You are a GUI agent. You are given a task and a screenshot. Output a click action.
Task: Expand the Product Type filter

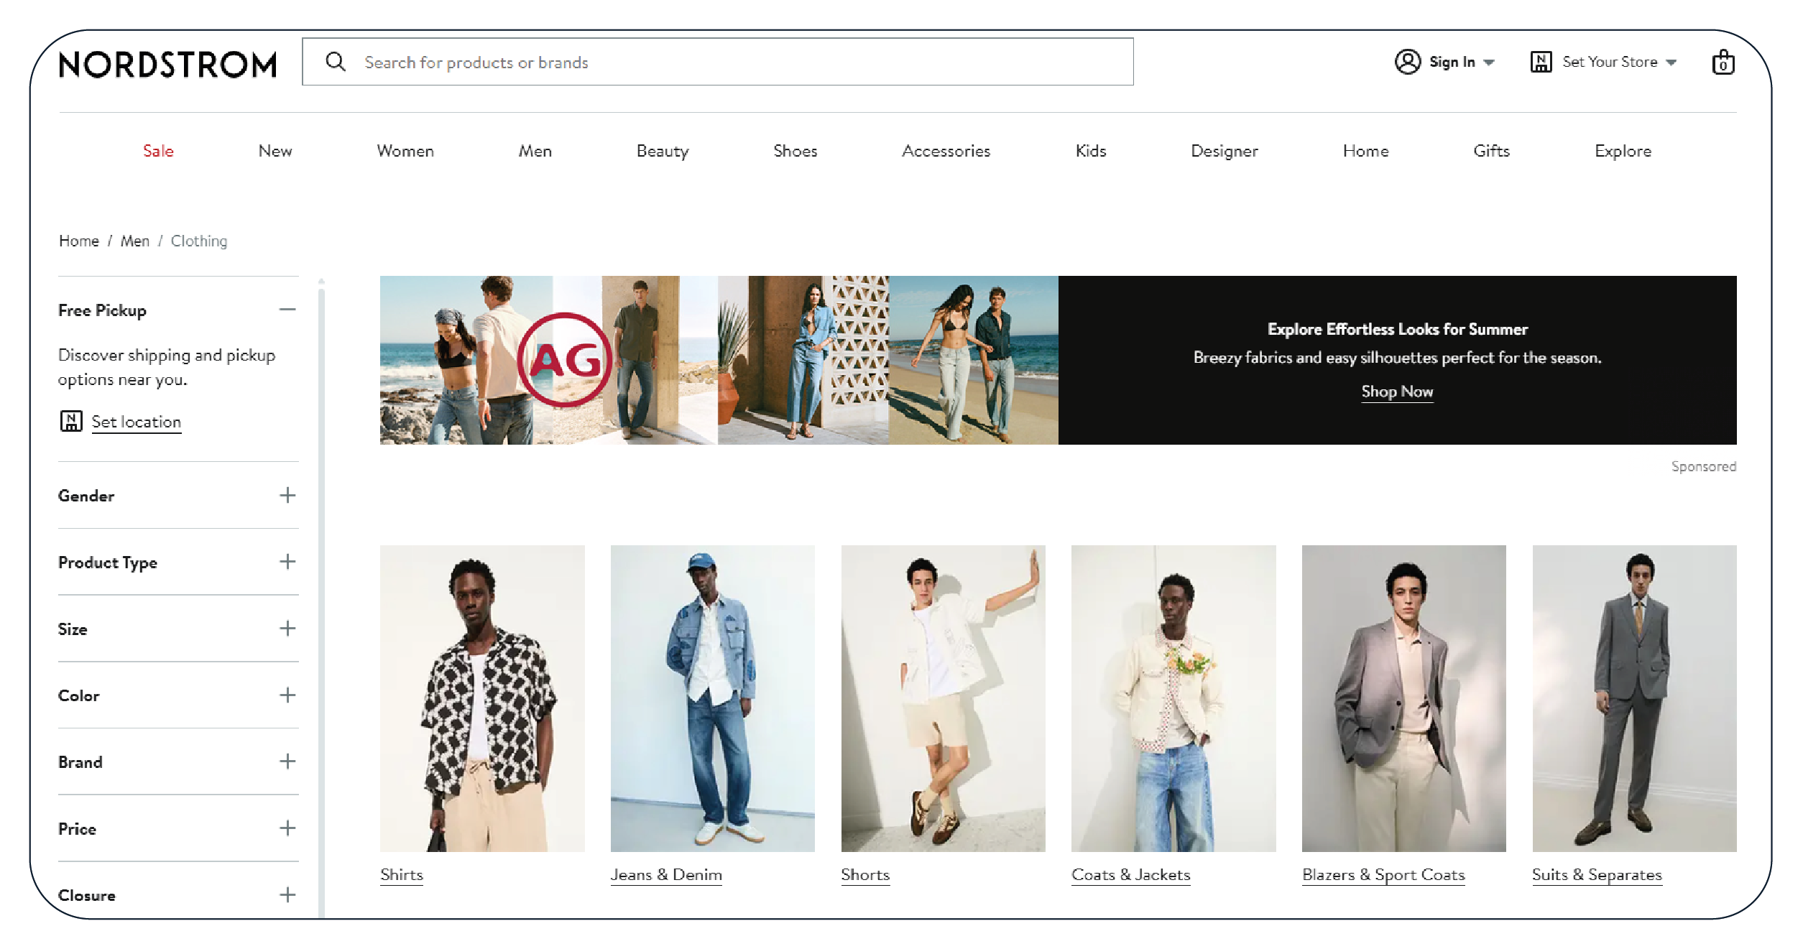[x=287, y=562]
